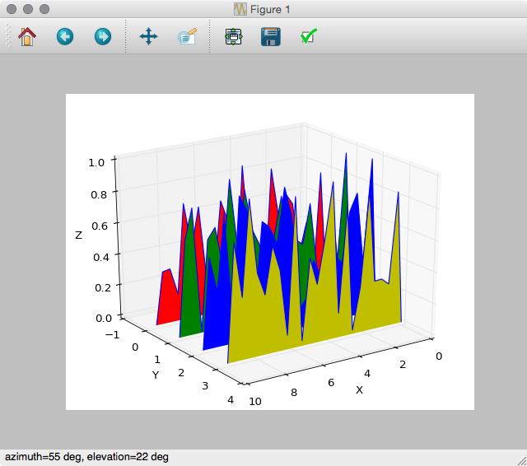
Task: Click the azimuth and elevation status text
Action: tap(86, 457)
